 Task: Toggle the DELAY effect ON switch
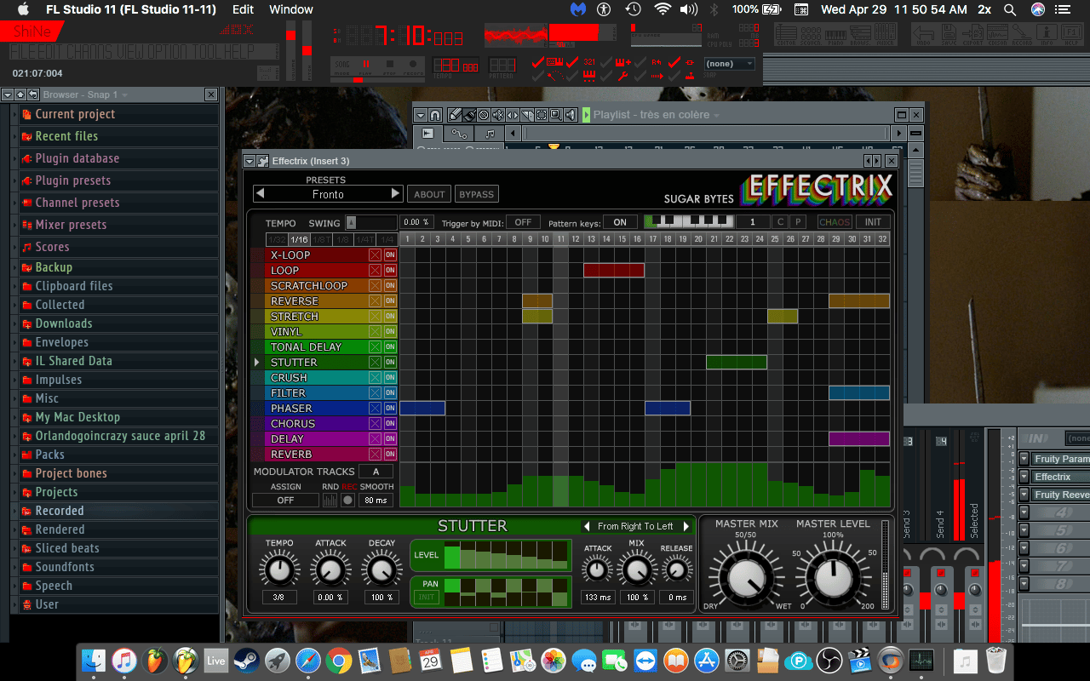[390, 439]
